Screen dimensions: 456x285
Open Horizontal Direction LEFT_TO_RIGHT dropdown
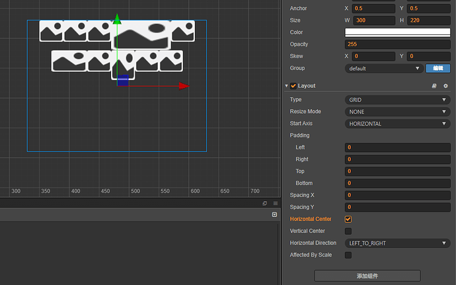coord(398,243)
